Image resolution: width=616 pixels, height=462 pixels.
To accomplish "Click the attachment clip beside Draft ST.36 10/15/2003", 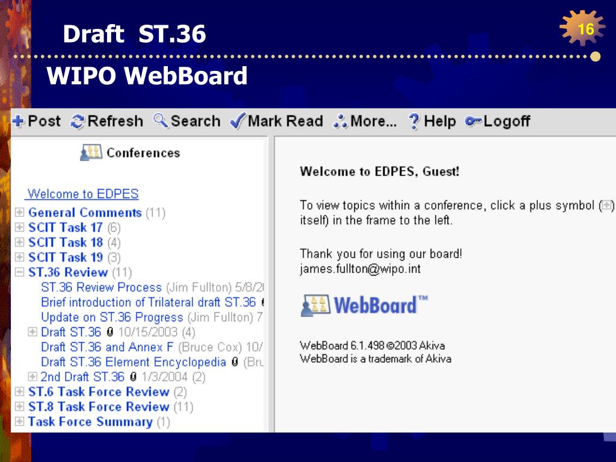I will tap(111, 332).
